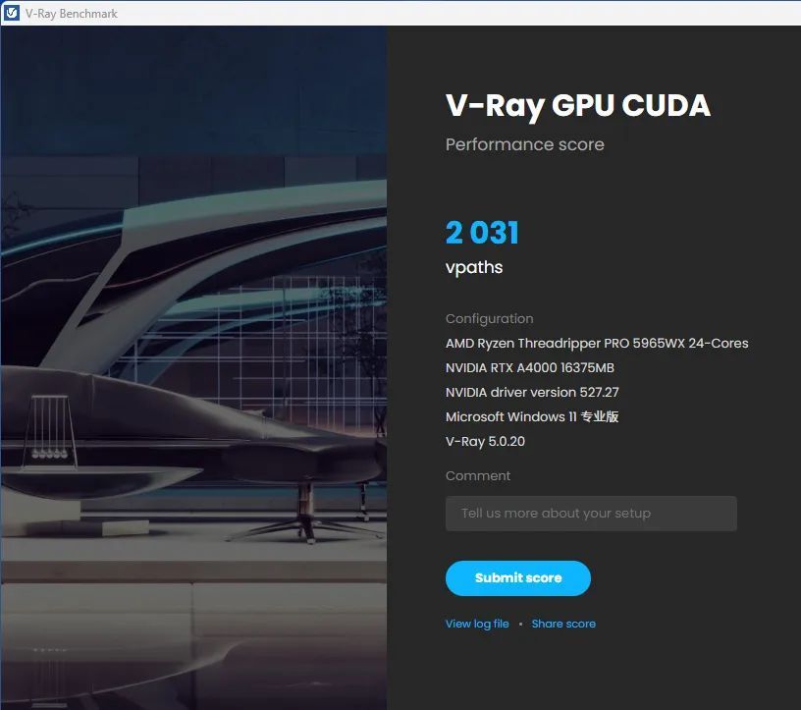Select the AMD Ryzen Threadripper PRO configuration line
Image resolution: width=801 pixels, height=710 pixels.
(596, 343)
